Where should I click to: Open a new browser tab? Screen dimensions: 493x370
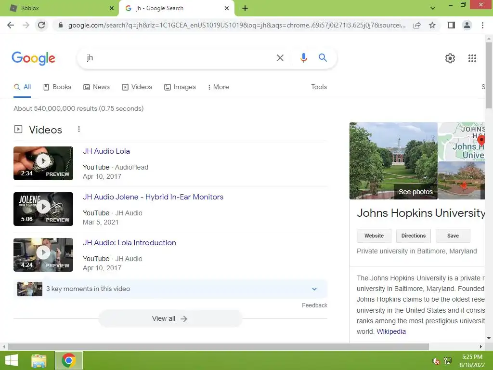click(245, 8)
